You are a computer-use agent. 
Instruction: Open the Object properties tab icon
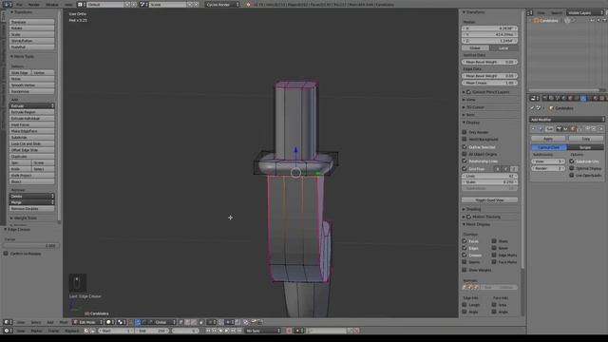570,98
